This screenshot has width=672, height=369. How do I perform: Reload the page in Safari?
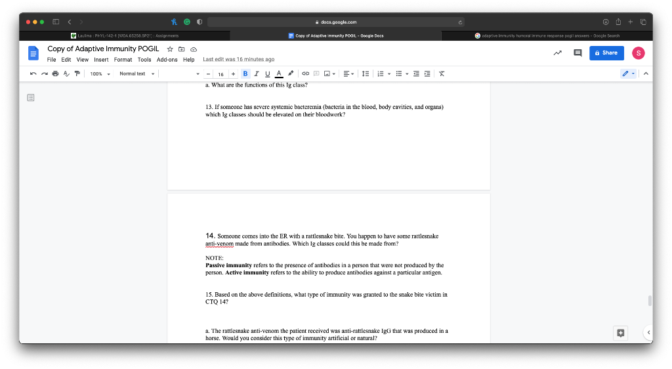point(460,22)
